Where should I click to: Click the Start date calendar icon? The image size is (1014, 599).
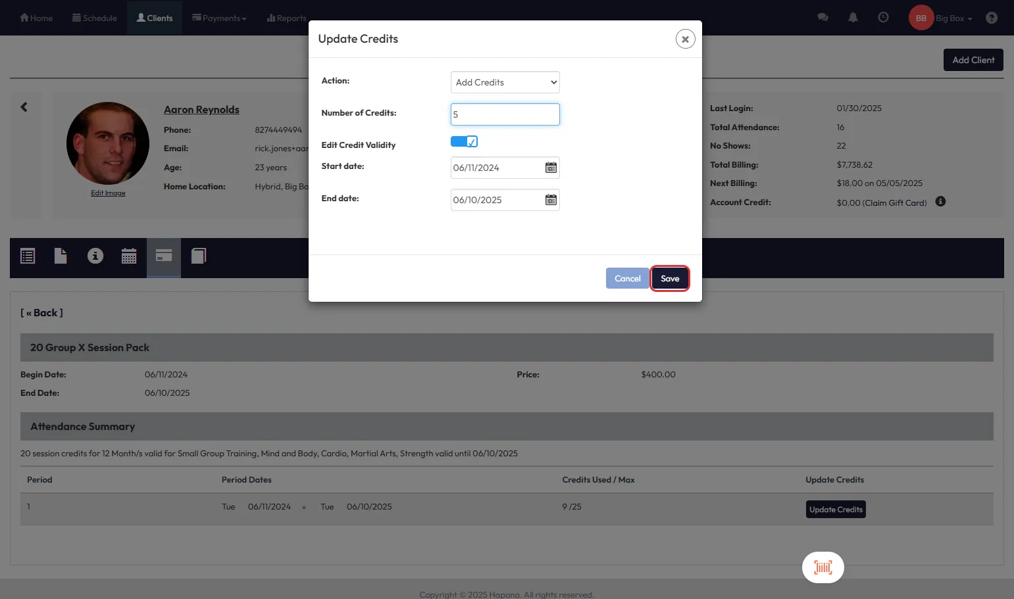click(x=551, y=168)
